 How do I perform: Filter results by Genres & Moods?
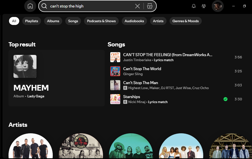coord(185,21)
